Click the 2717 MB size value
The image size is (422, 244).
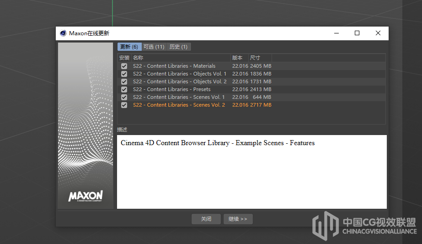tap(261, 105)
